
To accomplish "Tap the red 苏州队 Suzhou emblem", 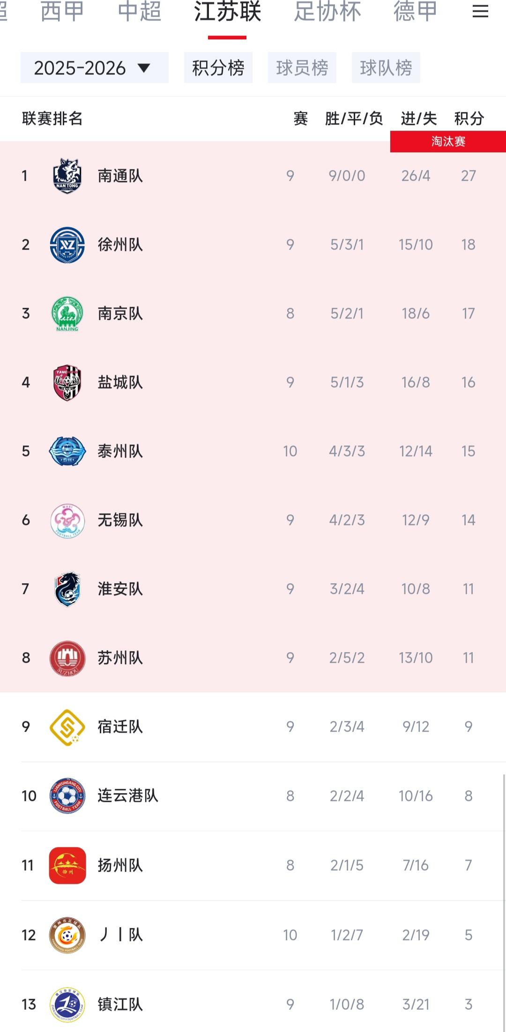I will pos(67,658).
